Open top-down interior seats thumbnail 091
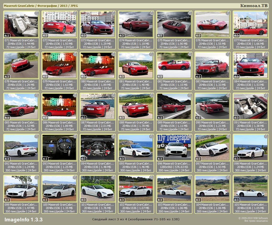Image resolution: width=272 pixels, height=225 pixels. 251,106
